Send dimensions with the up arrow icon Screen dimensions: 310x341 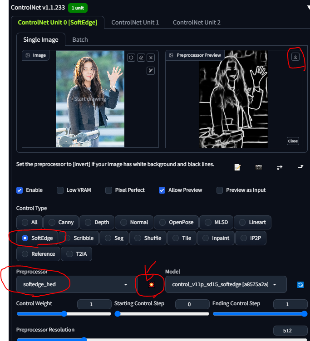[300, 167]
